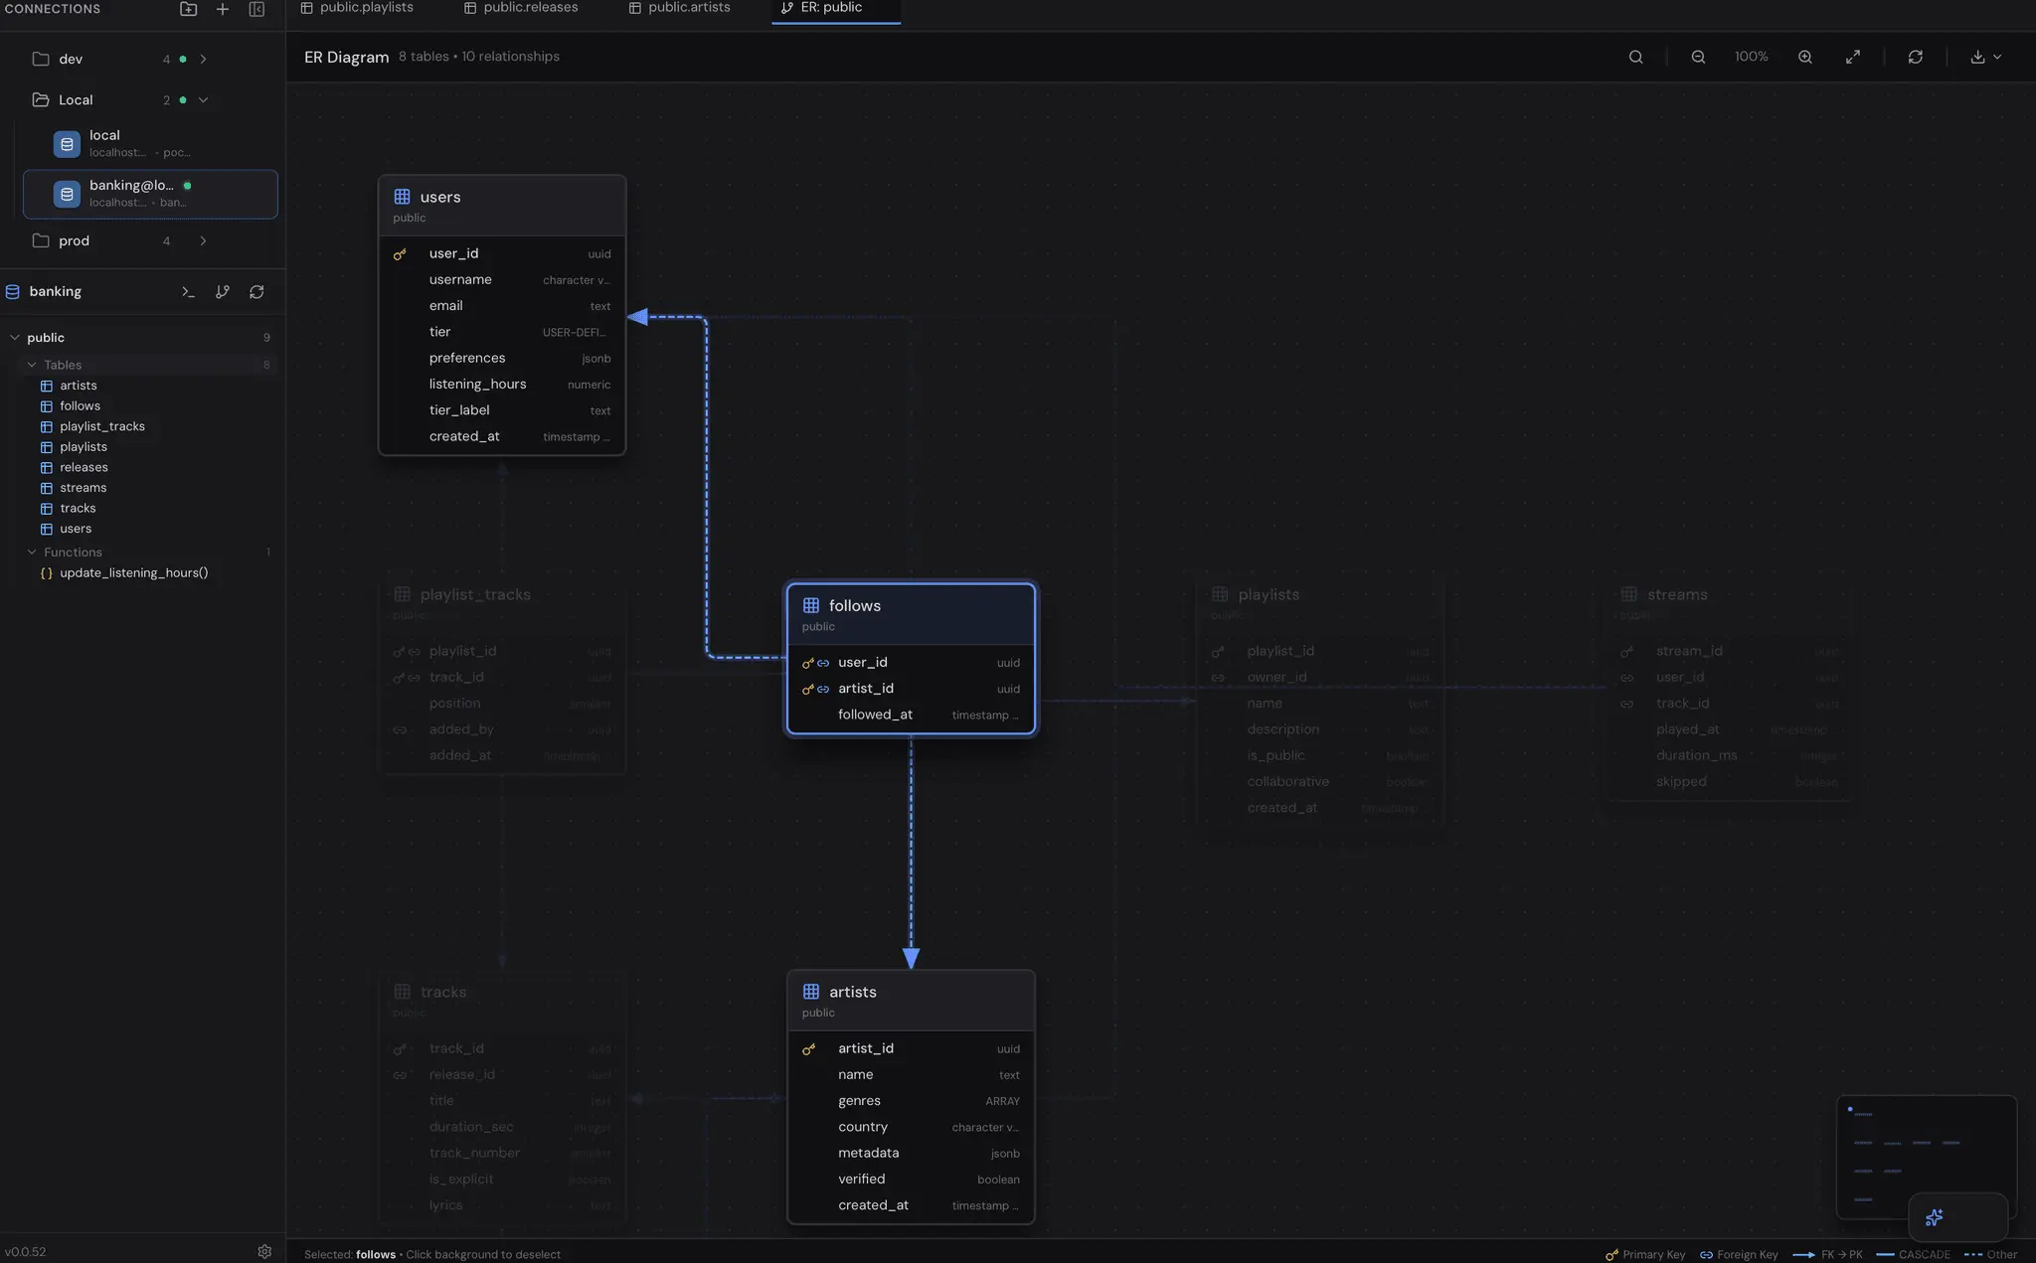Expand the dev connections folder
The image size is (2036, 1263).
point(203,59)
